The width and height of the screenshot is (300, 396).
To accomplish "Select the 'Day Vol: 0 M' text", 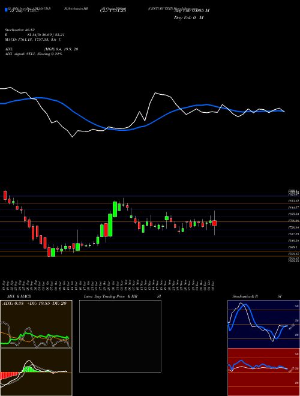I will (x=188, y=18).
